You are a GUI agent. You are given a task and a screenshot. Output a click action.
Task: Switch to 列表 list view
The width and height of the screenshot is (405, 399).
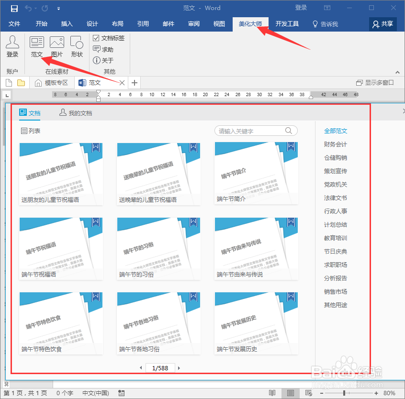(31, 131)
